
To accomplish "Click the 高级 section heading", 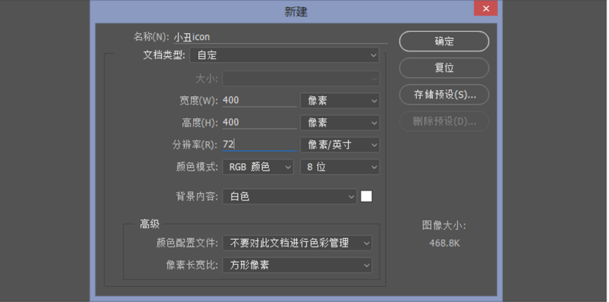I will (x=150, y=224).
